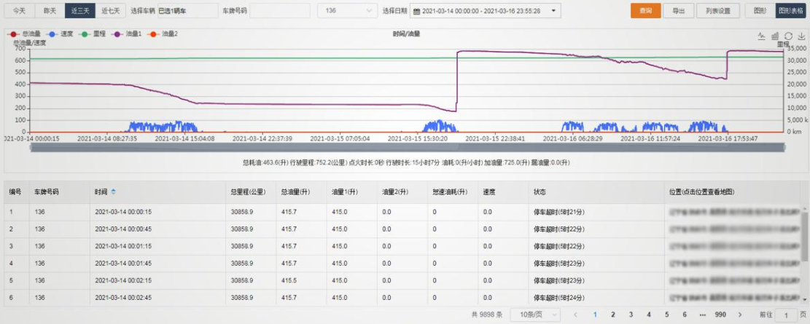Image resolution: width=810 pixels, height=324 pixels.
Task: Click the orange 查询 button
Action: 645,11
